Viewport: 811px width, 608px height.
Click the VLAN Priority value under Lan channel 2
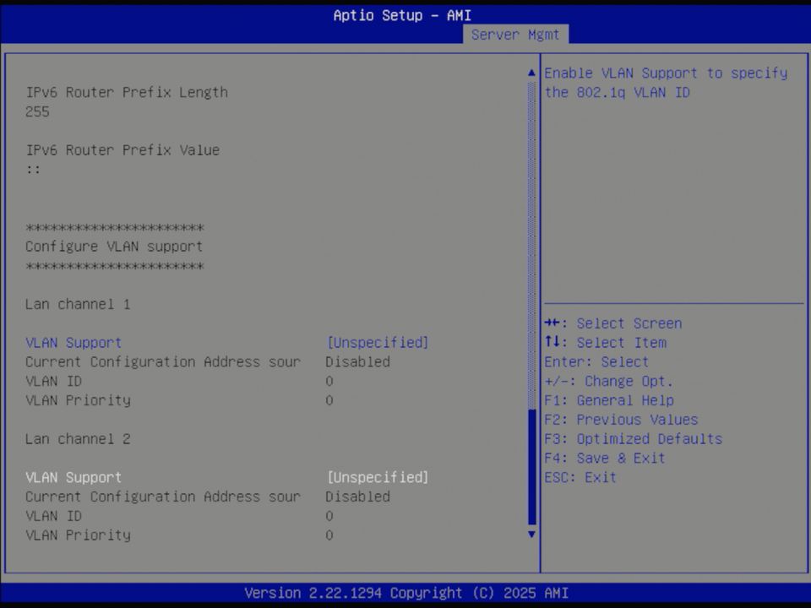pyautogui.click(x=329, y=535)
